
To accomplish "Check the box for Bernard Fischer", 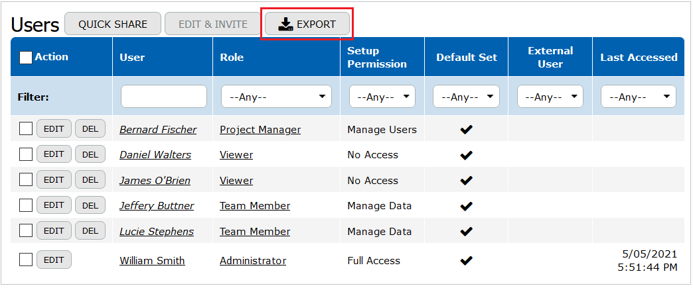I will pyautogui.click(x=26, y=129).
